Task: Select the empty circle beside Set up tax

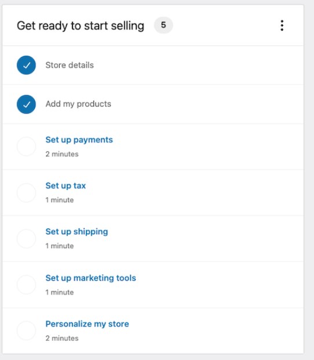Action: [x=26, y=192]
